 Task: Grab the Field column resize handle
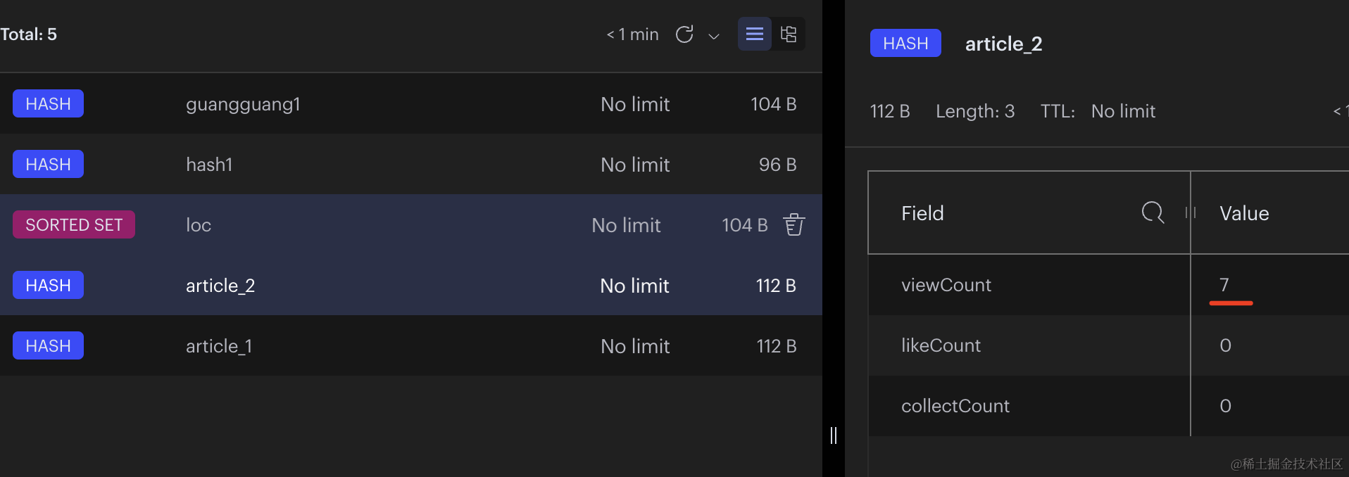[x=1191, y=212]
